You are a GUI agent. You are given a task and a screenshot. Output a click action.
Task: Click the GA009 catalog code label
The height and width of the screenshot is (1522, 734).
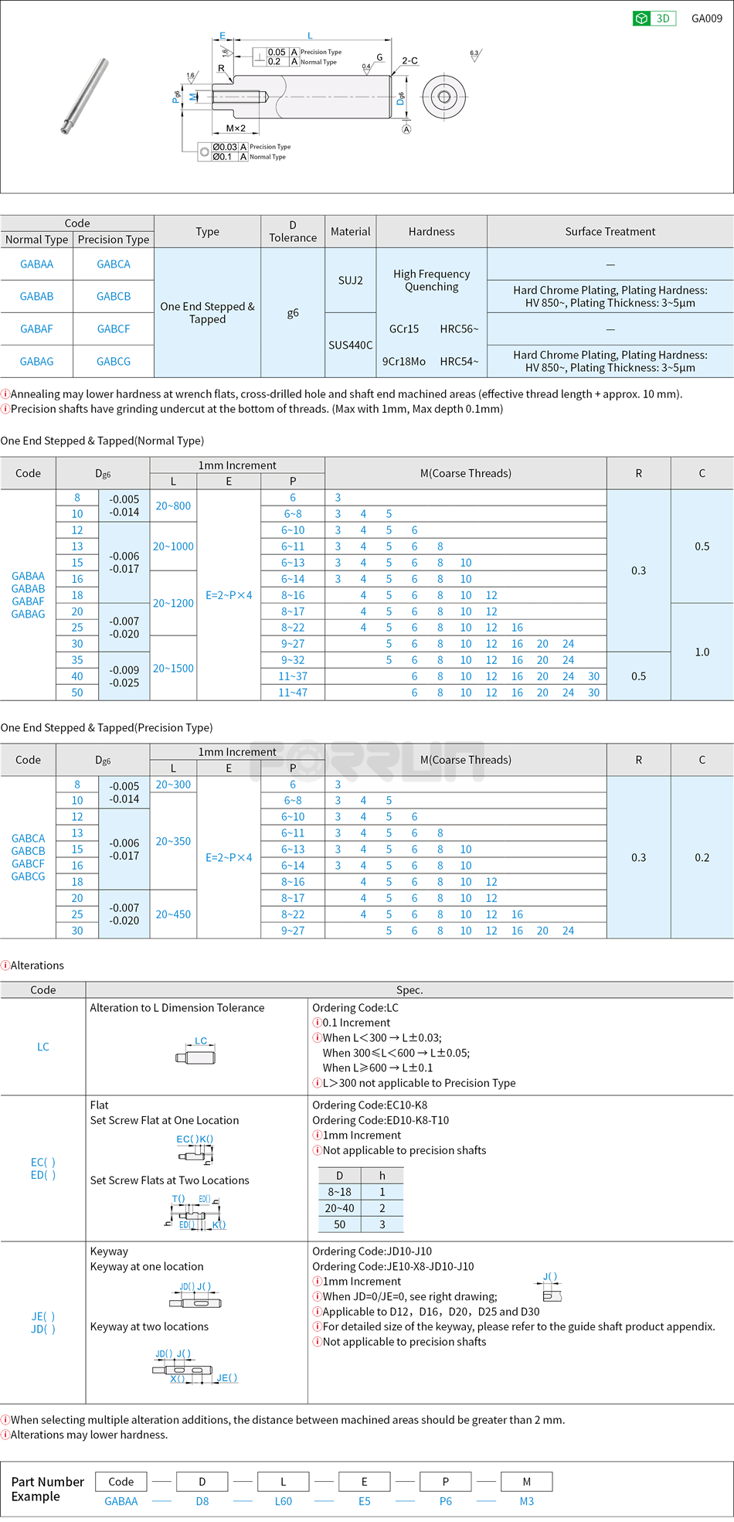(x=706, y=19)
